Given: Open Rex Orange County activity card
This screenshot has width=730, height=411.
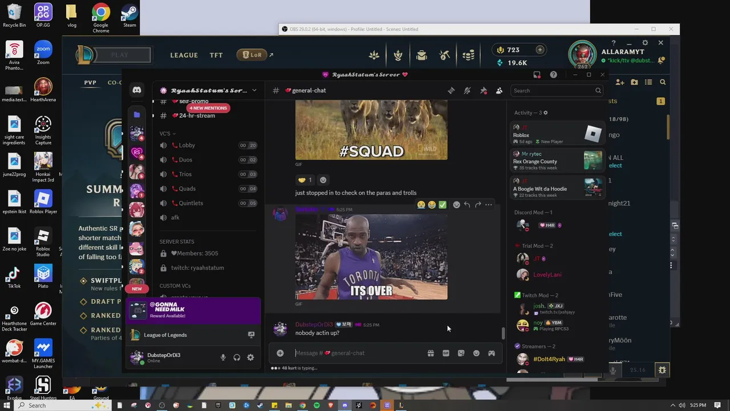Looking at the screenshot, I should click(557, 161).
